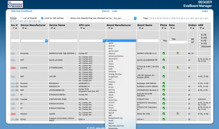Check the BE endian filter box
Viewport: 219px width, 129px height.
tap(189, 39)
